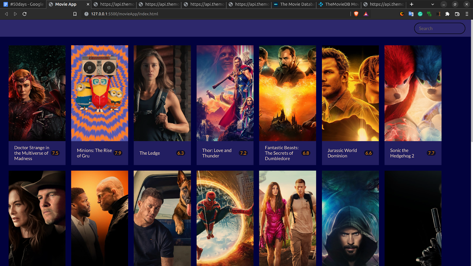Viewport: 473px width, 266px height.
Task: Click the 6.3 rating badge
Action: point(181,153)
